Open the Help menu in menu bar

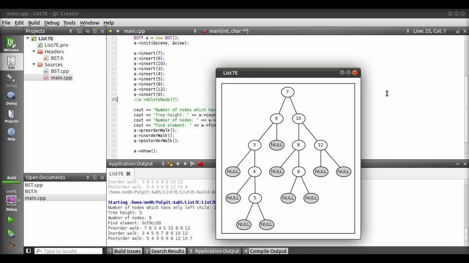108,23
